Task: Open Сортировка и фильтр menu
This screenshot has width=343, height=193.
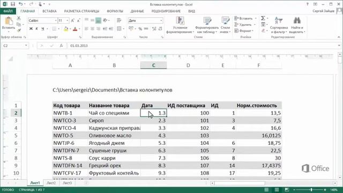Action: (x=279, y=25)
